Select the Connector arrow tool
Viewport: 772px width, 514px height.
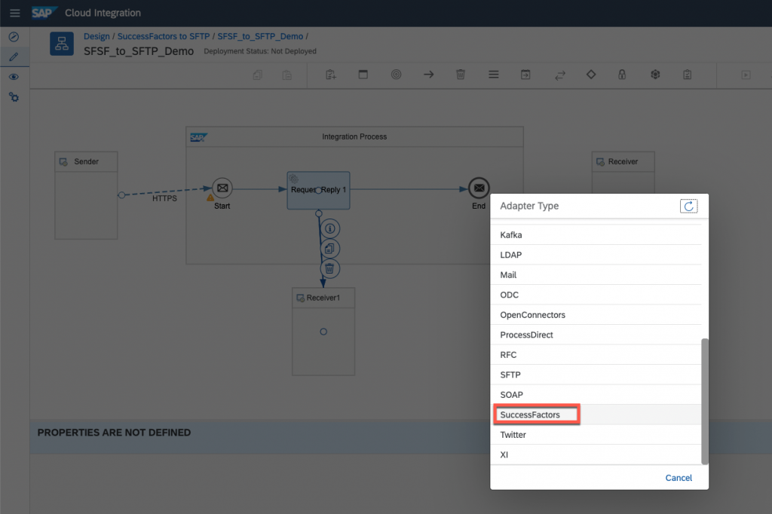(429, 75)
